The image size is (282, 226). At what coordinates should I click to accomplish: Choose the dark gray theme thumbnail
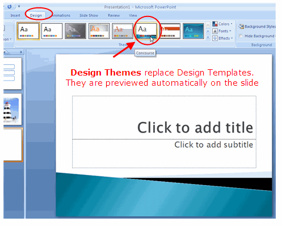(75, 31)
